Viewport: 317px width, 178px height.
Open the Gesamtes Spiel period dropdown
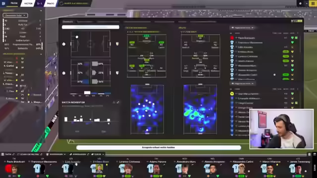[x=15, y=15]
